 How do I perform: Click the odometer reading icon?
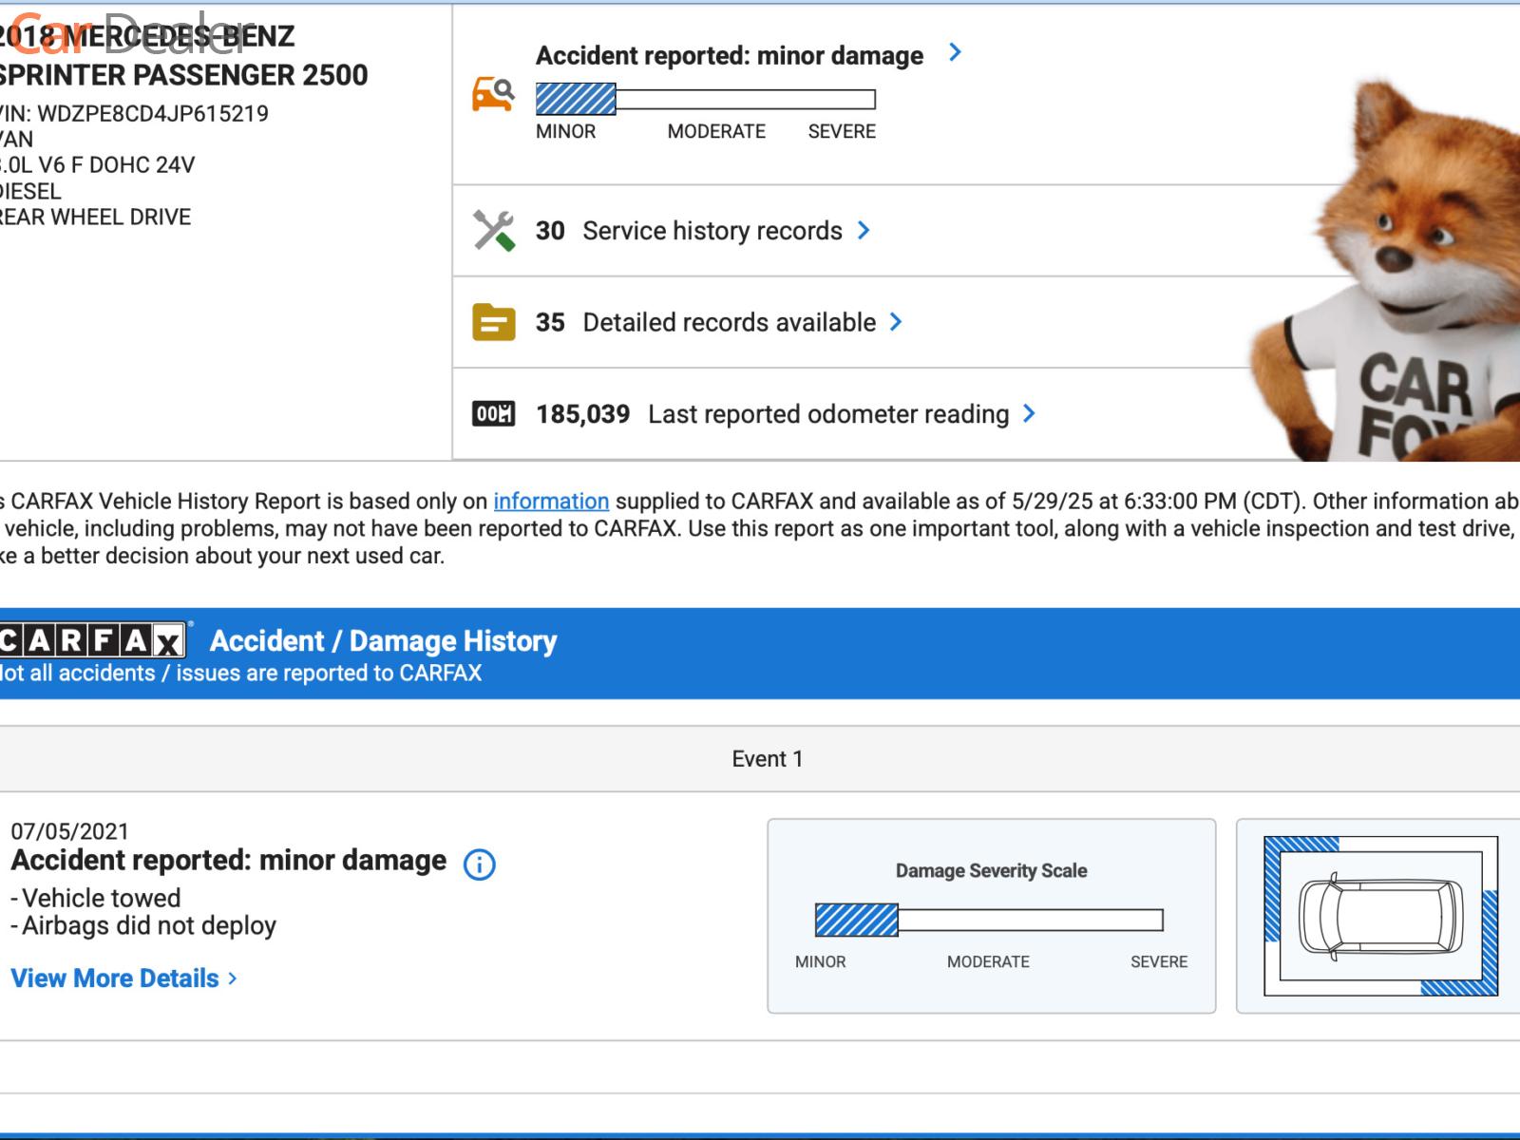[x=493, y=414]
